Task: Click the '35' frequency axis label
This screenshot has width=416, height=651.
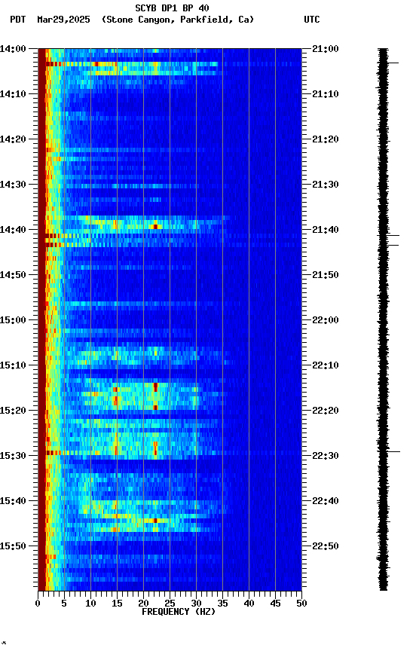Action: point(222,604)
